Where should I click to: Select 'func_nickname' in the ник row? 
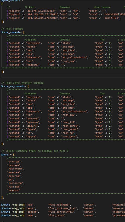click(x=59, y=205)
